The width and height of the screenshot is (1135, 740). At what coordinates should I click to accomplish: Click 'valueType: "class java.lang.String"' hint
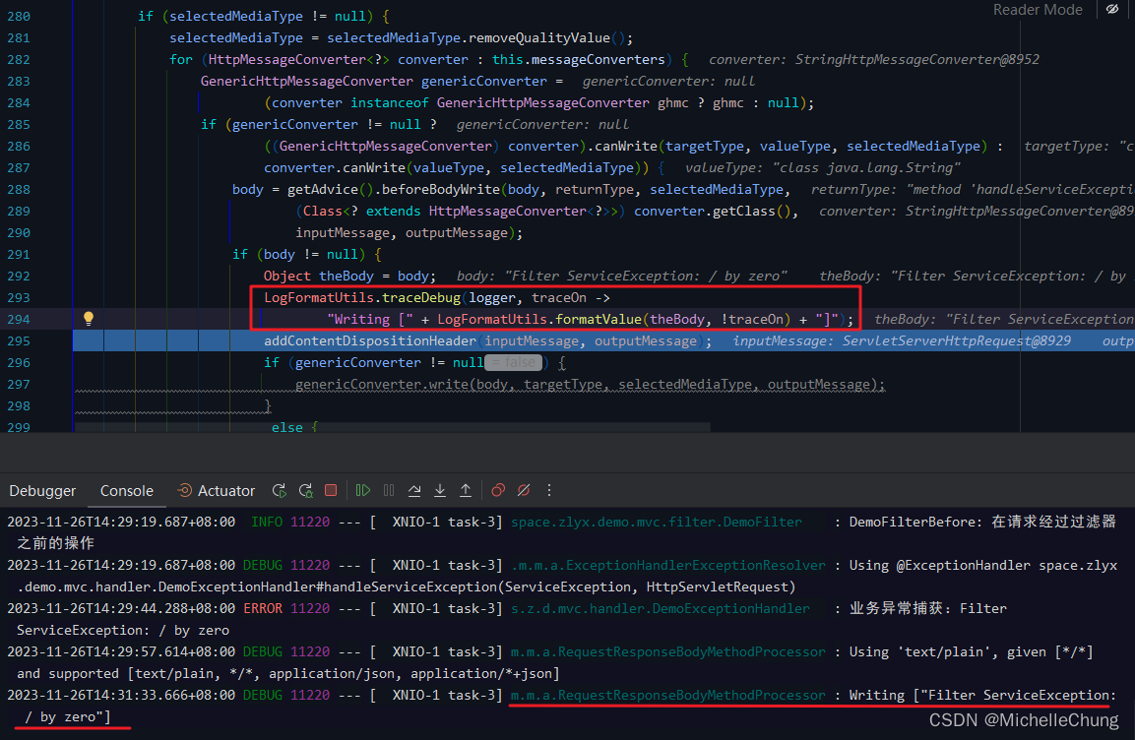(x=822, y=168)
